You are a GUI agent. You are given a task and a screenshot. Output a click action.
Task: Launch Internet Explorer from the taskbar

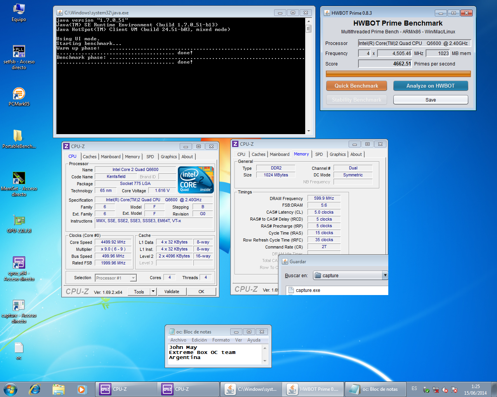(x=35, y=389)
